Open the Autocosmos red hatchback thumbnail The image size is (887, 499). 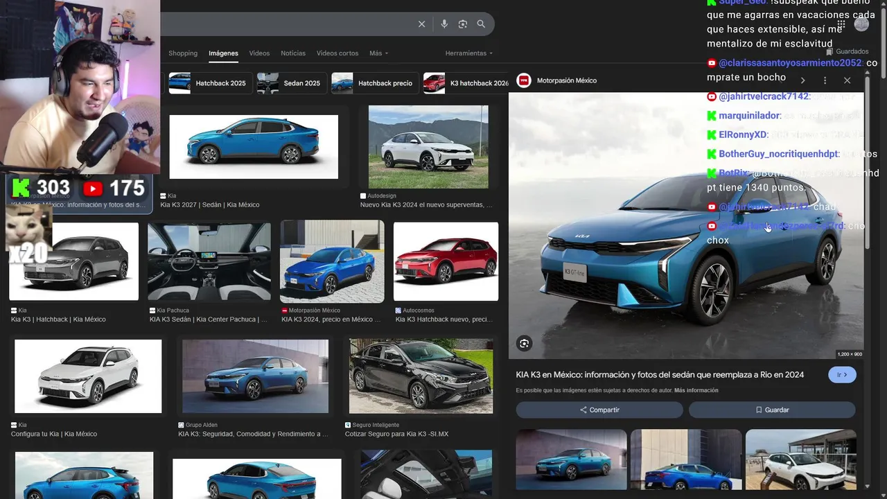446,261
